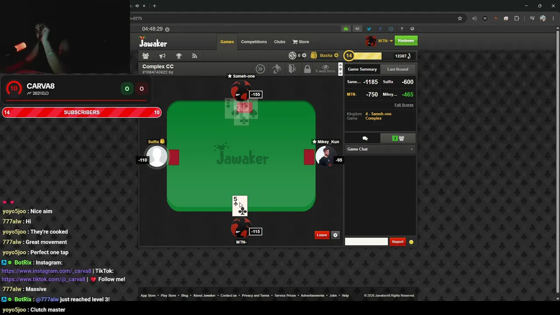Click the Redeem button
The image size is (560, 315).
tap(406, 41)
